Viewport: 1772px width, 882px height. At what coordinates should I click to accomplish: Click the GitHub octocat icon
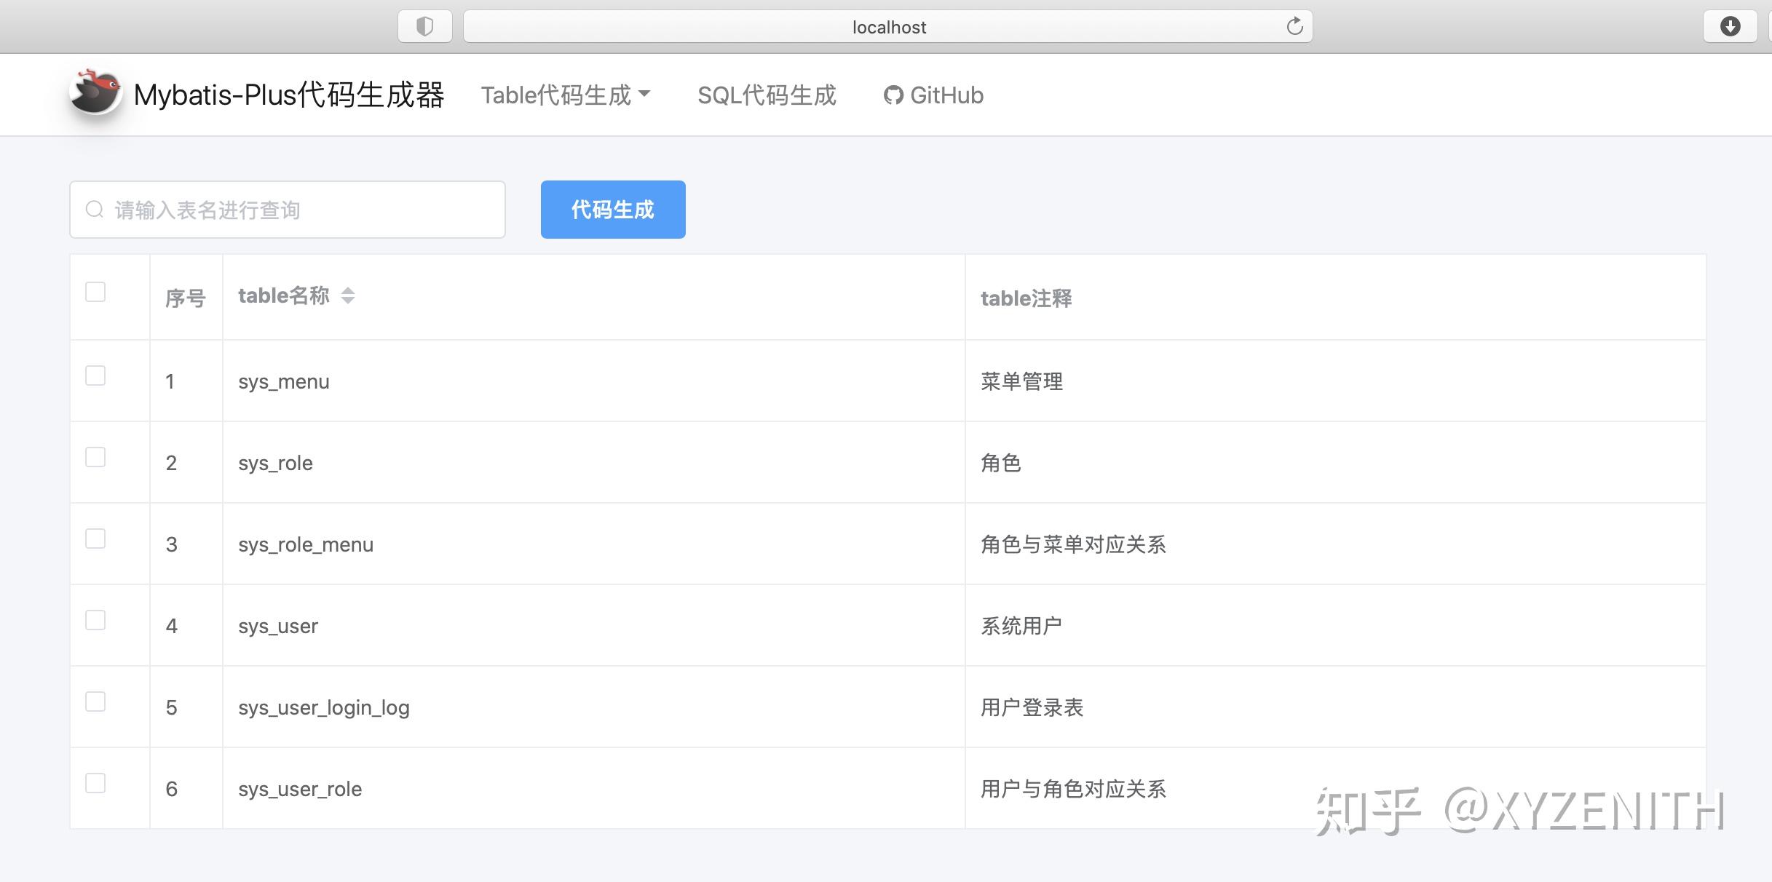click(893, 95)
